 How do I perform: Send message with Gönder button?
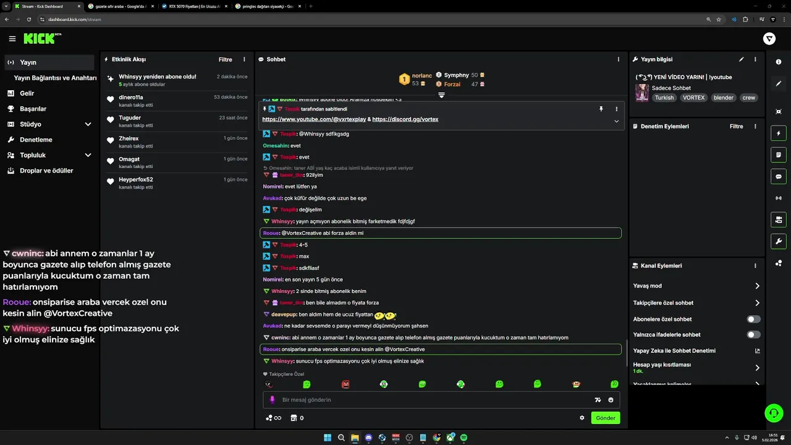tap(606, 418)
